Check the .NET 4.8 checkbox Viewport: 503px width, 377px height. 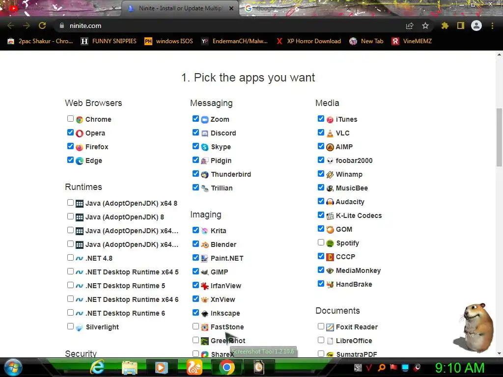coord(70,257)
